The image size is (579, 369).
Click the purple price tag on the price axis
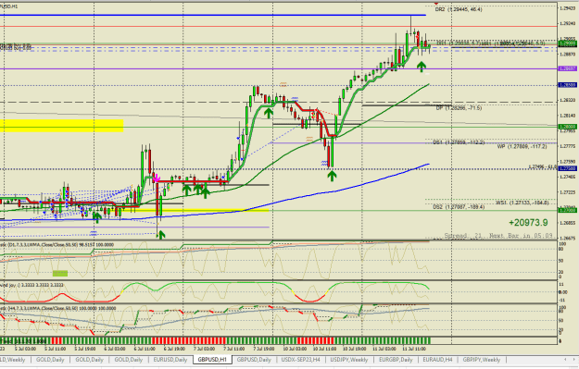(x=567, y=68)
